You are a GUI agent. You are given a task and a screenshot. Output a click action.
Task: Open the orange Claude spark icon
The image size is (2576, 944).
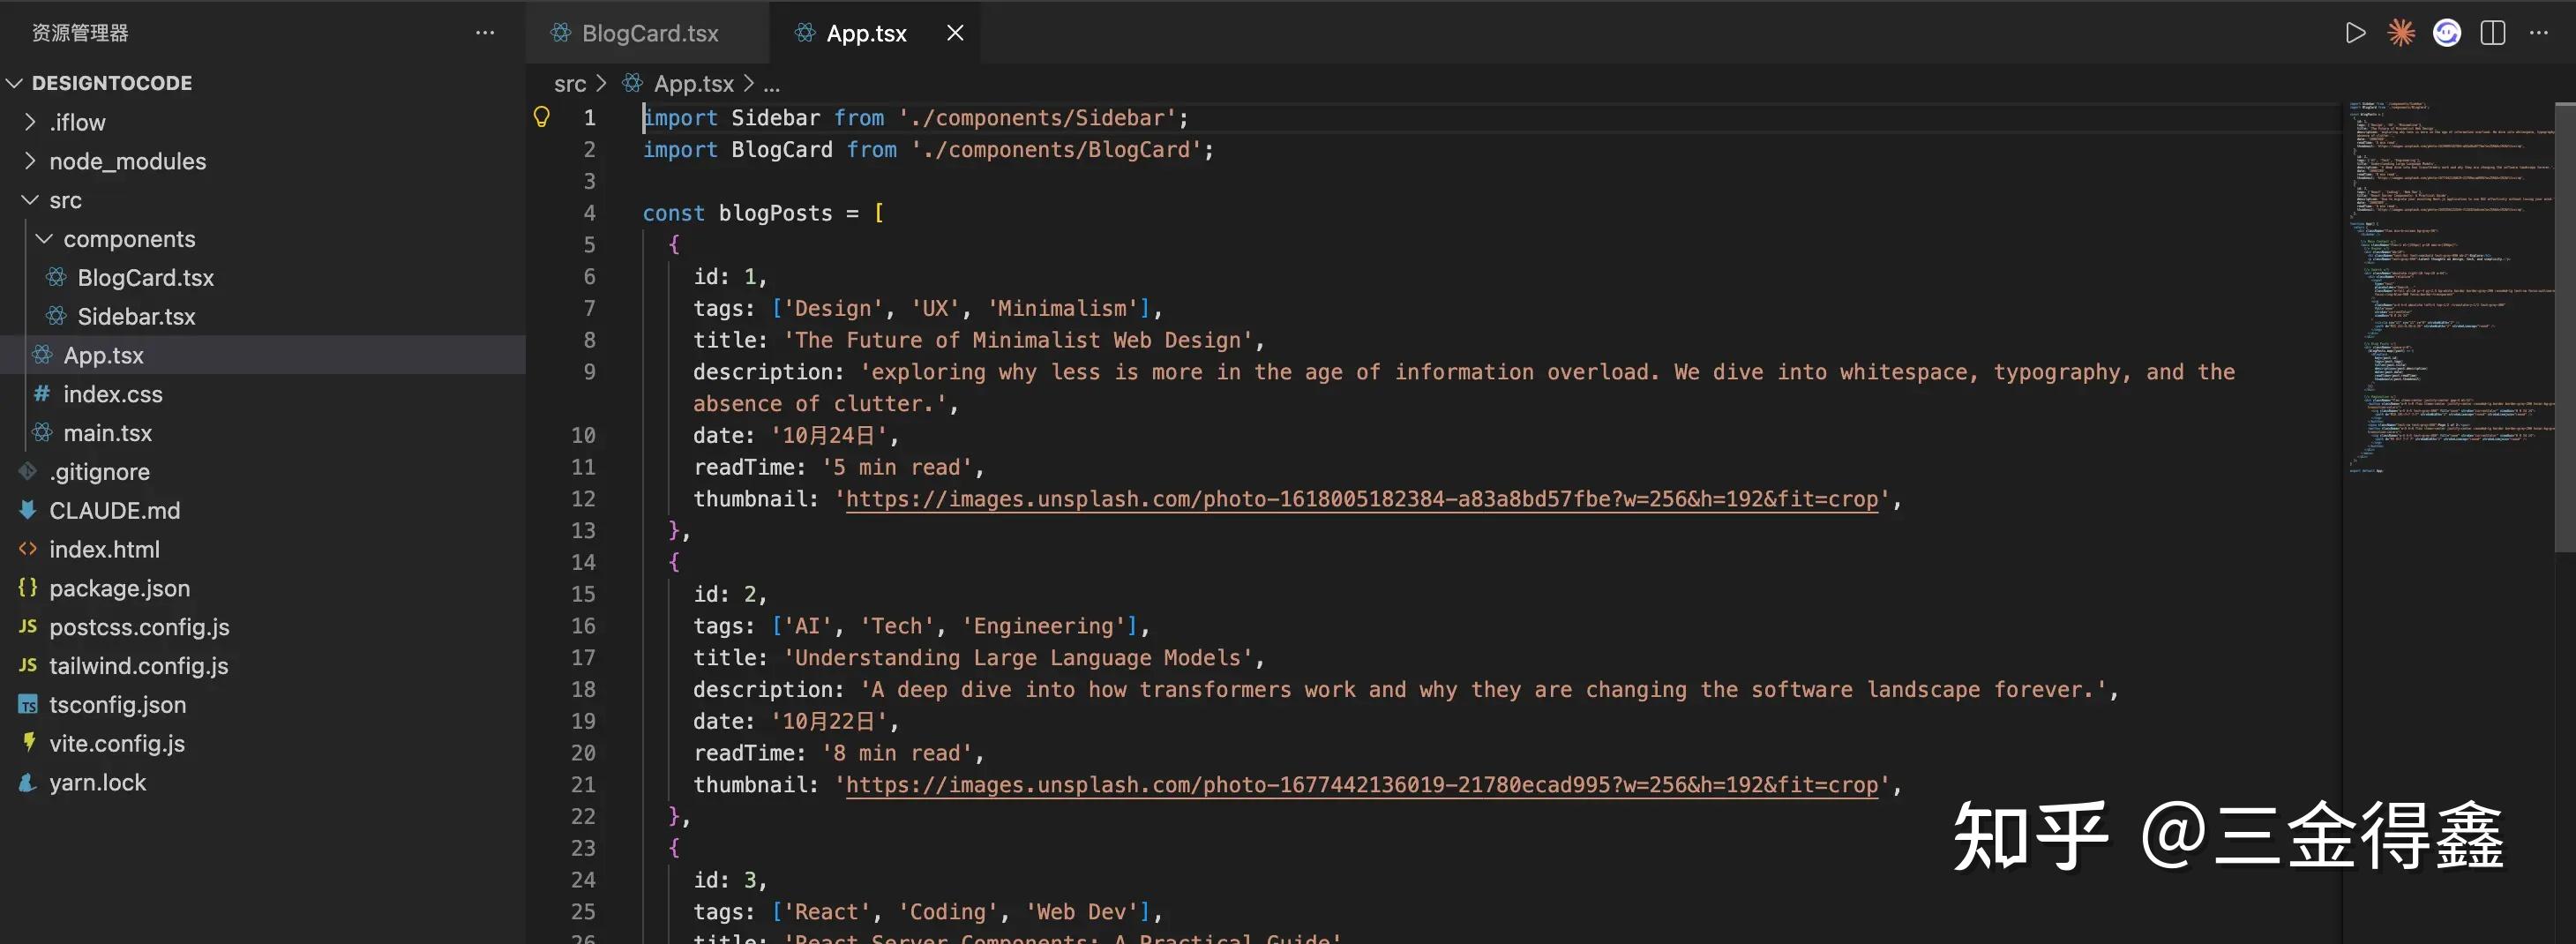pyautogui.click(x=2401, y=33)
